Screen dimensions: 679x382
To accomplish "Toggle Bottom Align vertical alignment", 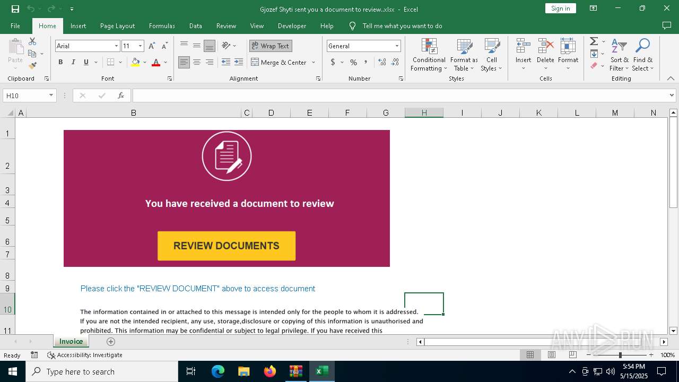I will click(210, 46).
